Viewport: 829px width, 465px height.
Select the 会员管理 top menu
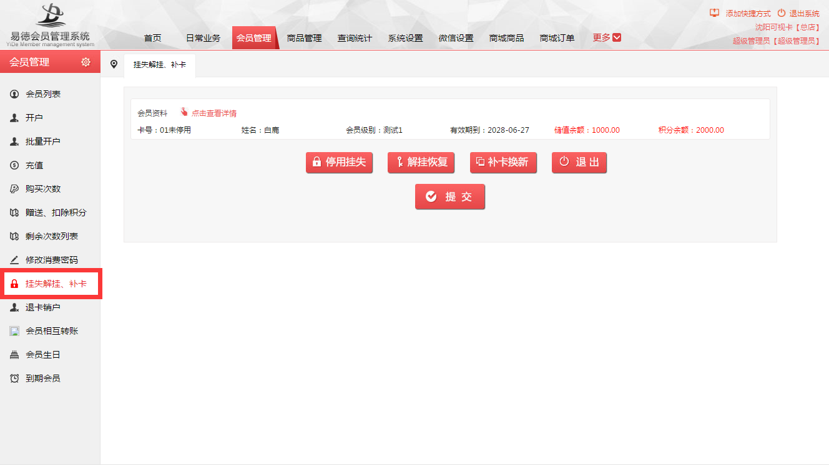254,38
